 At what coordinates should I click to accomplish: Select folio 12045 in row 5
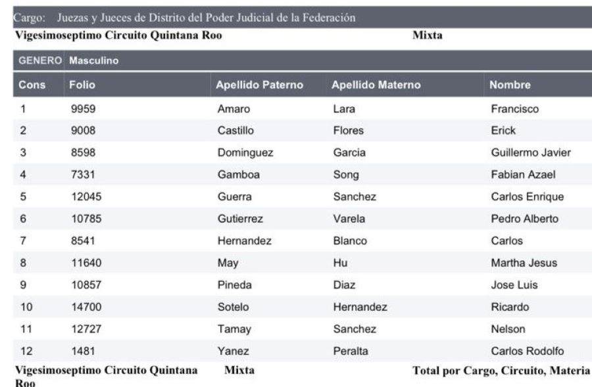click(86, 197)
